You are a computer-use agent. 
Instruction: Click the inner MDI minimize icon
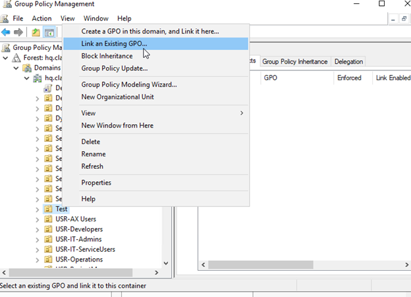click(393, 19)
